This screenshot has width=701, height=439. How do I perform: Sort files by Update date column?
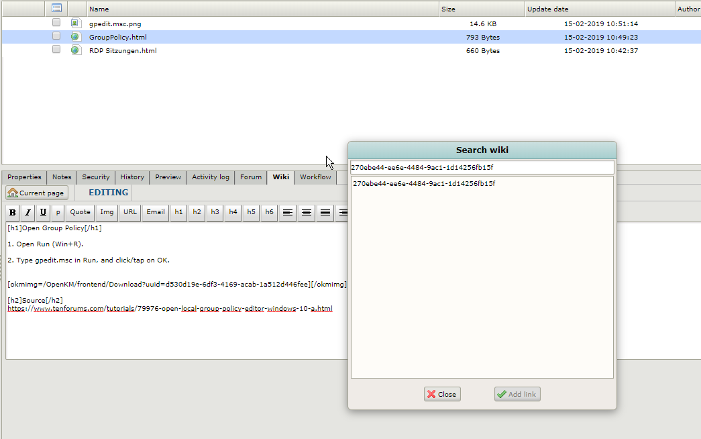click(547, 9)
